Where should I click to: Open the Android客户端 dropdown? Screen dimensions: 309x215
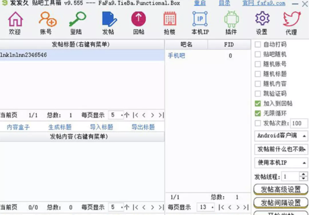tap(281, 136)
